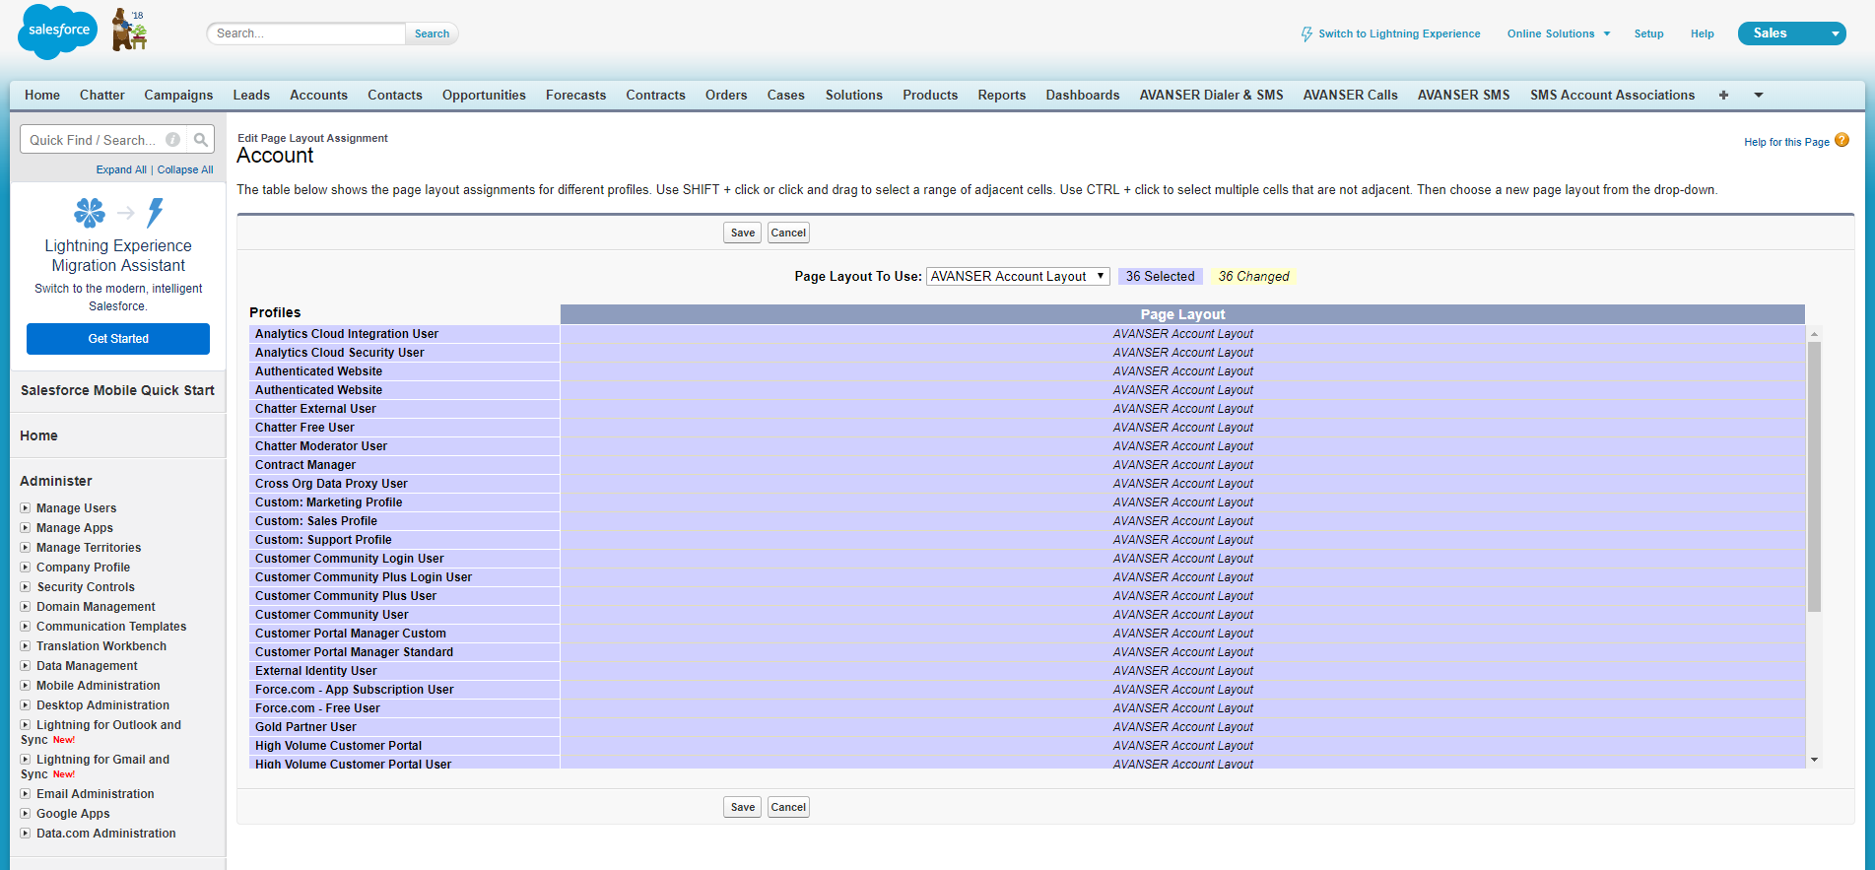Open the Home tab
Image resolution: width=1875 pixels, height=870 pixels.
tap(42, 96)
